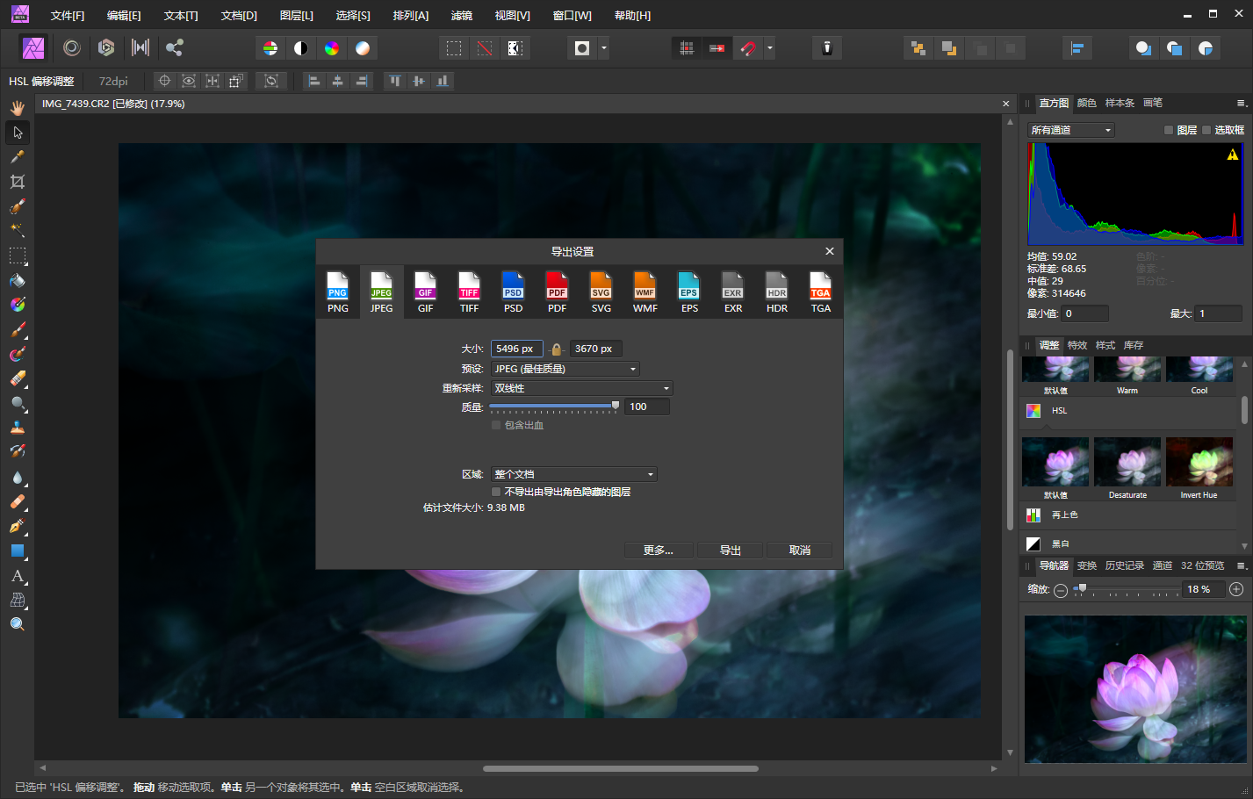Switch to the 历史记录 tab
This screenshot has width=1253, height=799.
tap(1124, 565)
